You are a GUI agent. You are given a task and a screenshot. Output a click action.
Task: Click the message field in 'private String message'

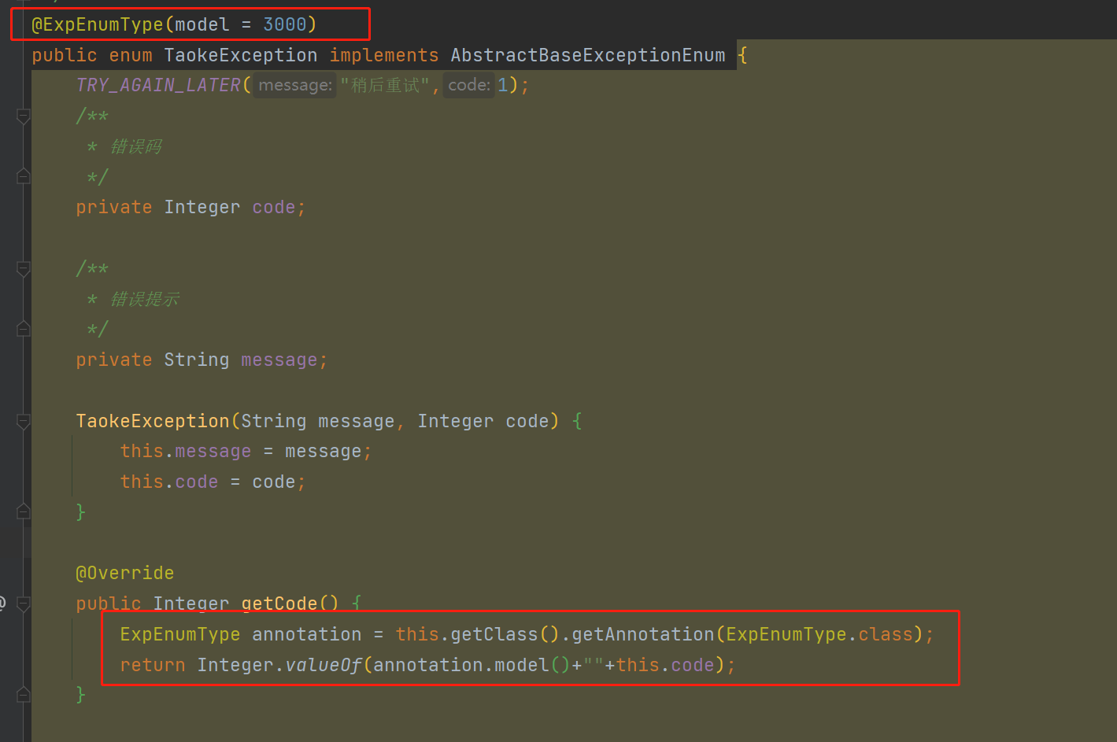pyautogui.click(x=279, y=360)
